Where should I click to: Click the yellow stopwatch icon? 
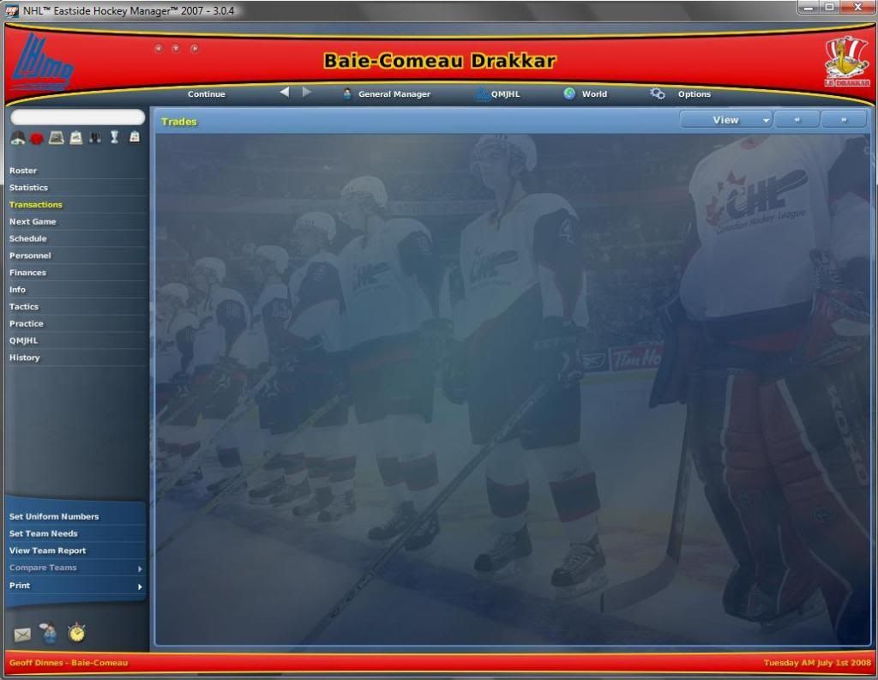(x=76, y=633)
